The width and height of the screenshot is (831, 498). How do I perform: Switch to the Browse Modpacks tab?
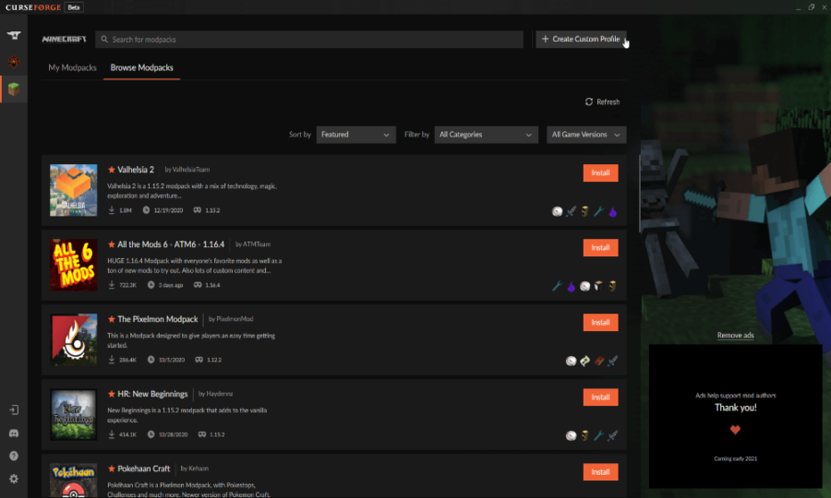tap(141, 67)
